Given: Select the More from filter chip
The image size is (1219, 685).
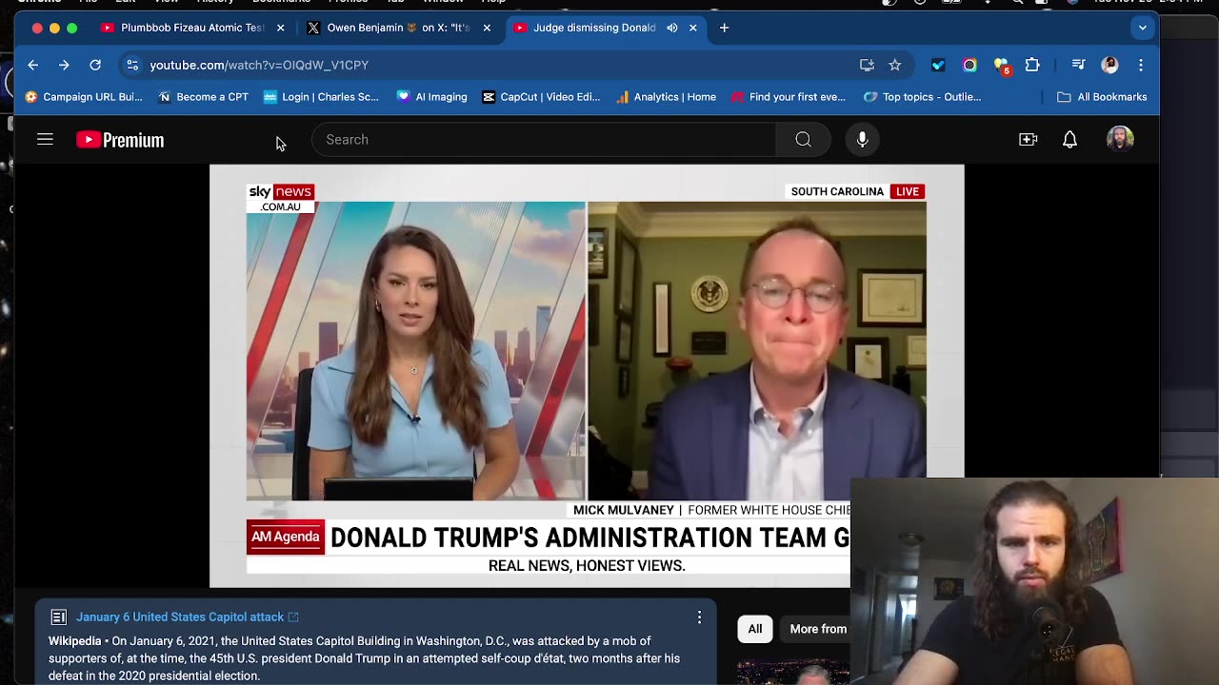Looking at the screenshot, I should 818,629.
